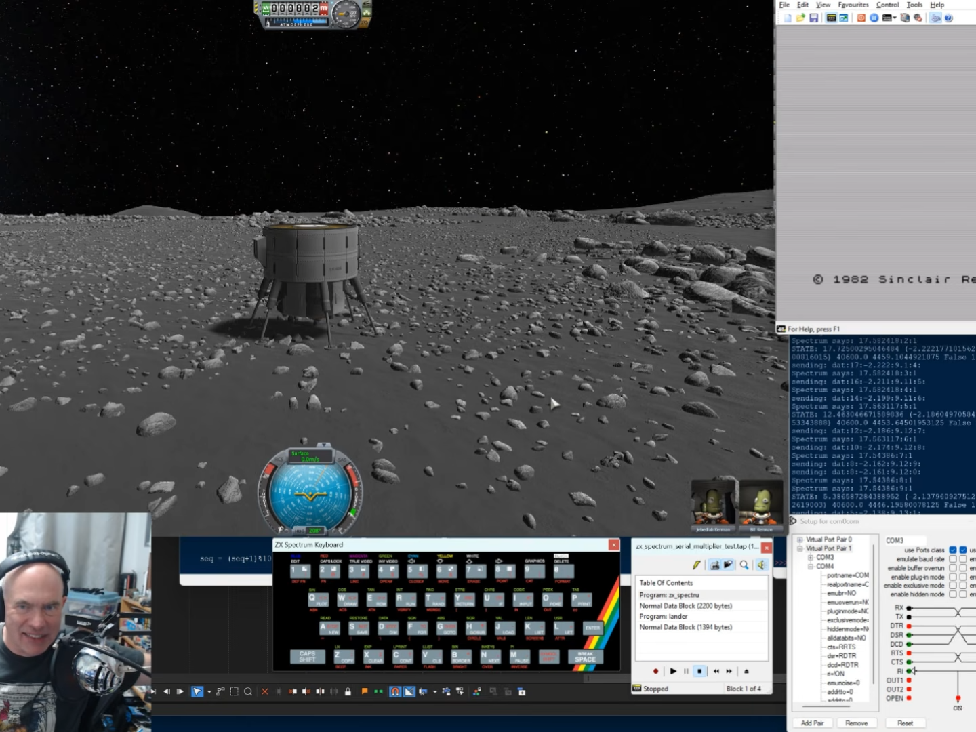Viewport: 976px width, 732px height.
Task: Open the Tools menu
Action: [x=914, y=5]
